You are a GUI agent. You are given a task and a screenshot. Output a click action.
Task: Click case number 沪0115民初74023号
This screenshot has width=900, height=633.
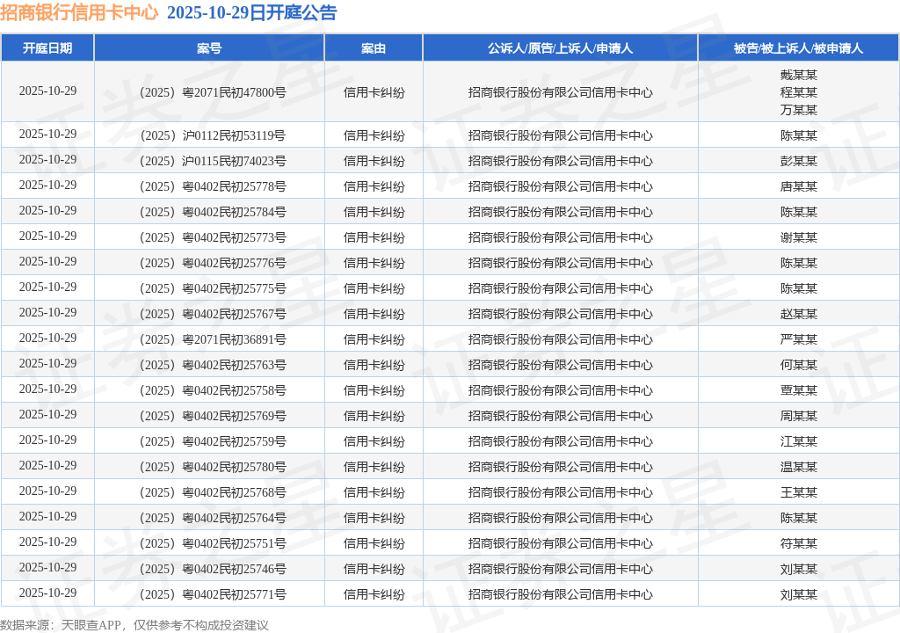coord(234,161)
